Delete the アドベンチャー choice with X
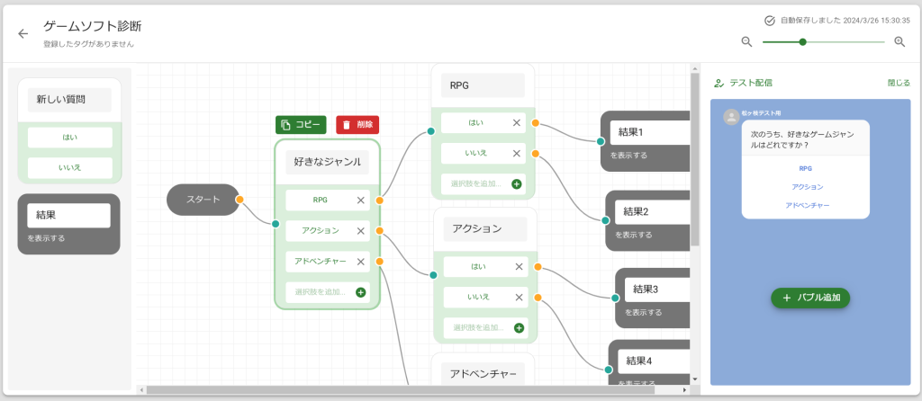 pos(360,262)
